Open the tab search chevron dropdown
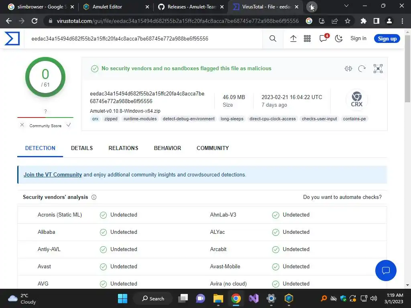The width and height of the screenshot is (411, 308). coord(346,6)
